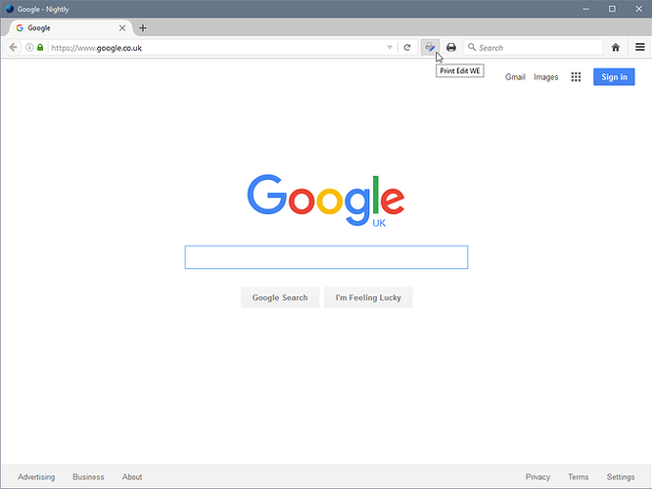The height and width of the screenshot is (489, 652).
Task: Click the Nightly icon in title bar
Action: click(10, 9)
